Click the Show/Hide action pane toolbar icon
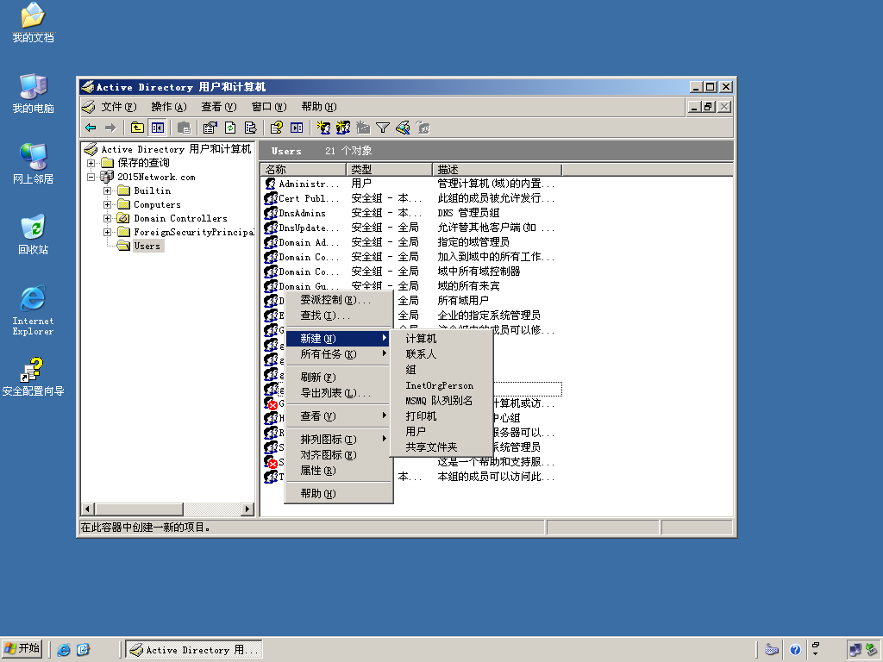The width and height of the screenshot is (883, 662). pos(297,128)
